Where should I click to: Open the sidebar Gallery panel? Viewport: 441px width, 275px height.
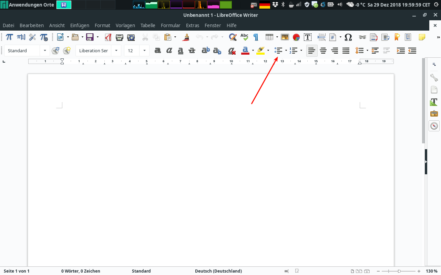[434, 113]
